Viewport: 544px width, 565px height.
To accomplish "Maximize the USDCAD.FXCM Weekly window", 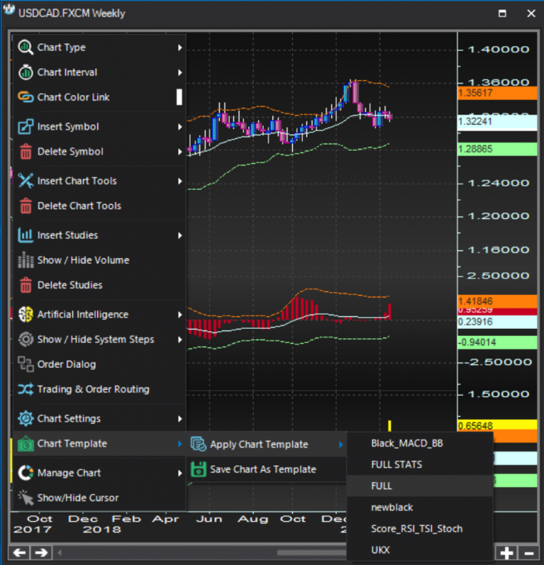I will [x=502, y=13].
